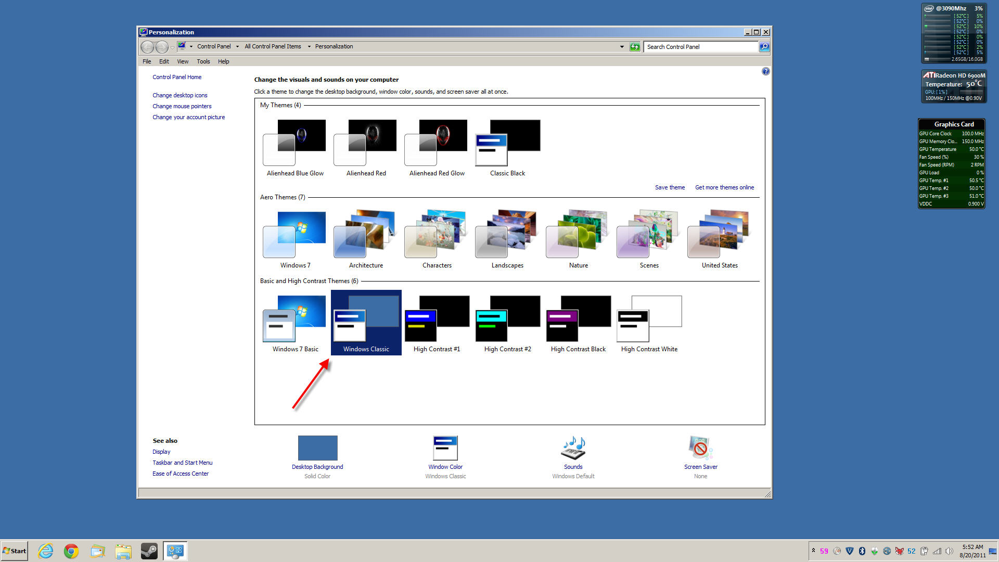Open the Display link under See also
Screen dimensions: 999x562
[161, 452]
